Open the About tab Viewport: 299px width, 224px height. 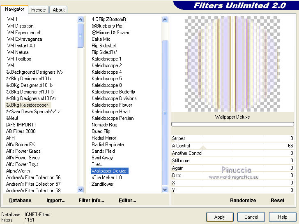point(59,10)
